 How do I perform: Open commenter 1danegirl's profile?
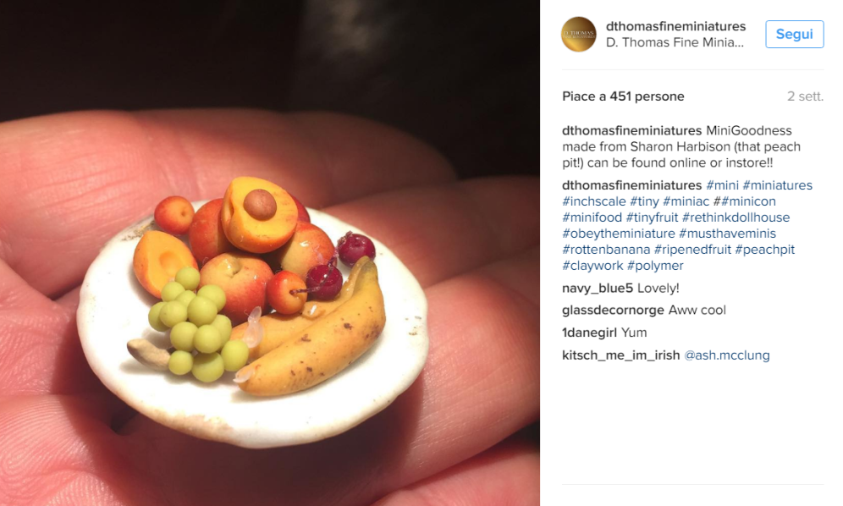coord(589,333)
